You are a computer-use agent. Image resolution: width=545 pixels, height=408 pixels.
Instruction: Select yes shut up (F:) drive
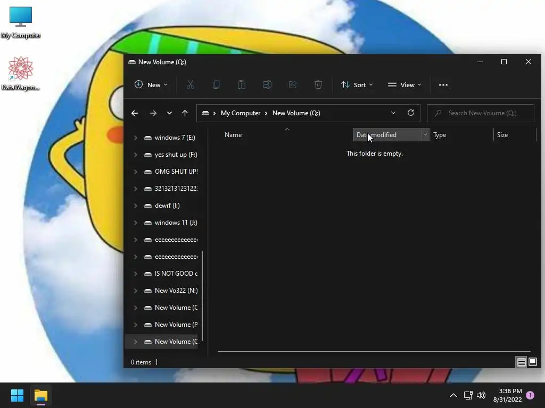[x=171, y=155]
